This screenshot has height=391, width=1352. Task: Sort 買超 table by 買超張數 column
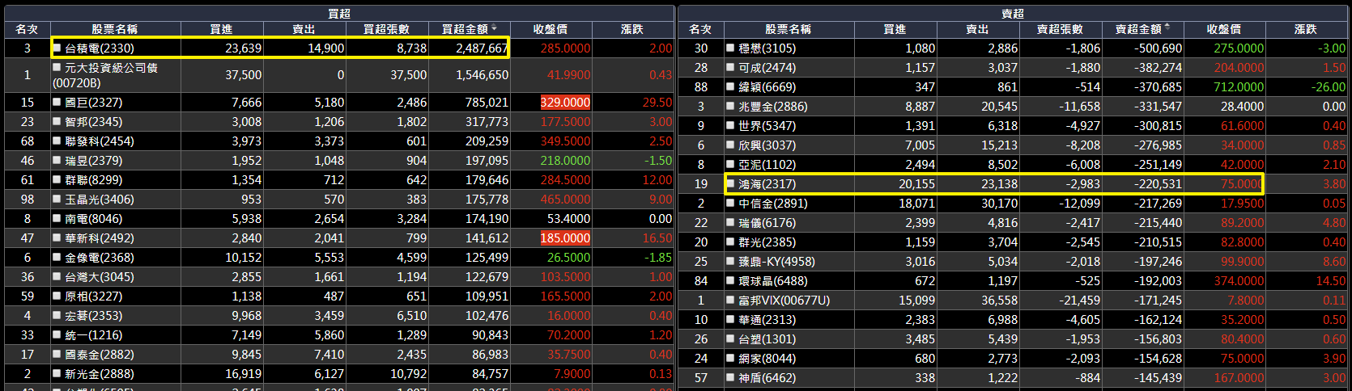coord(386,29)
